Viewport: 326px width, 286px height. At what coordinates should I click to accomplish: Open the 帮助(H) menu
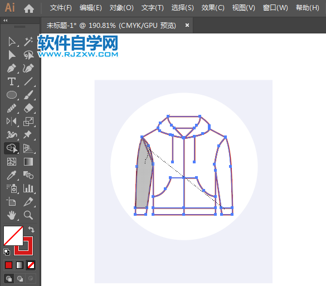[x=308, y=8]
